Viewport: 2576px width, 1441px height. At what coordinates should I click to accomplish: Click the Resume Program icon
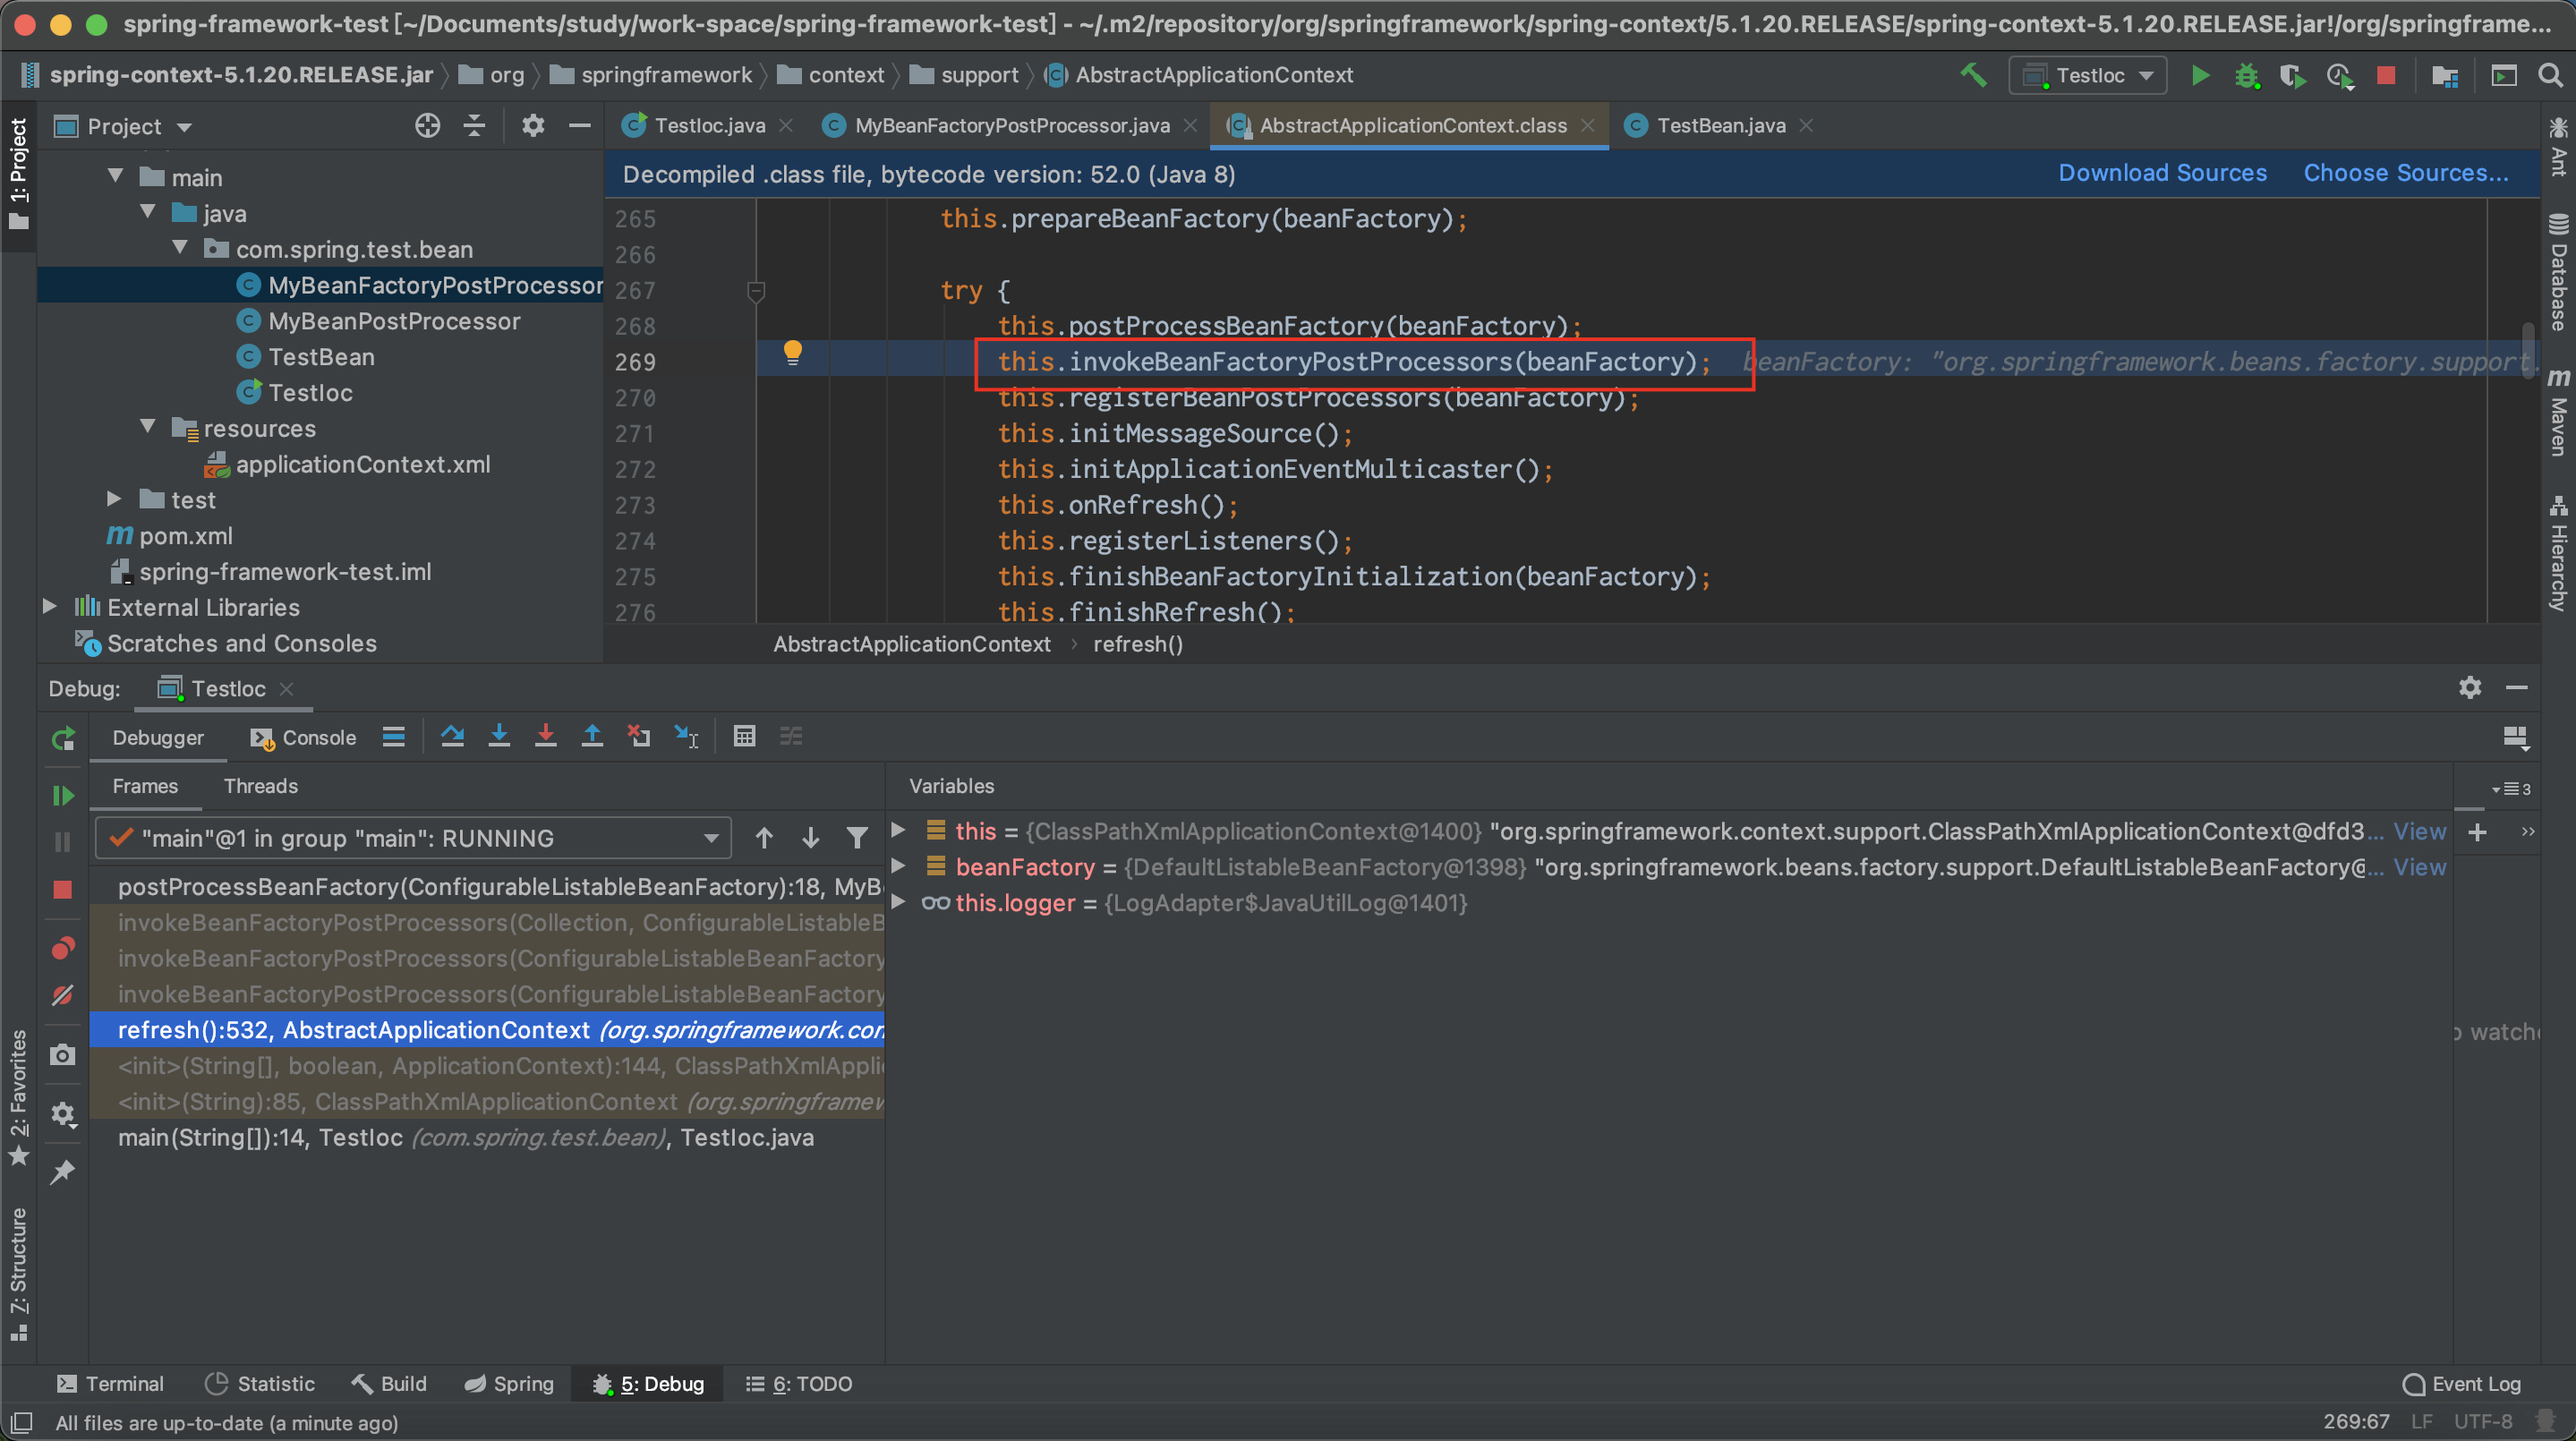click(63, 795)
